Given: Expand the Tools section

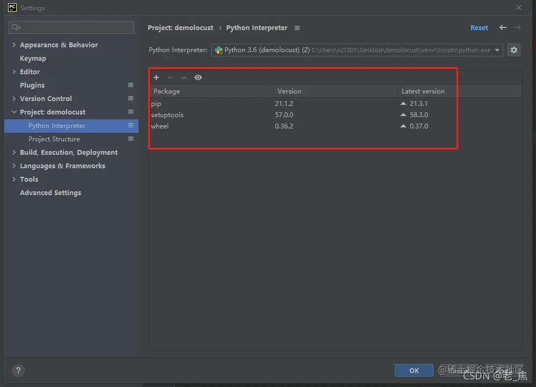Looking at the screenshot, I should [14, 179].
